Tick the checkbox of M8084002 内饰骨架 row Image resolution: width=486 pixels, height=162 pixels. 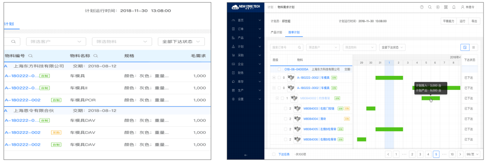[x=282, y=98]
